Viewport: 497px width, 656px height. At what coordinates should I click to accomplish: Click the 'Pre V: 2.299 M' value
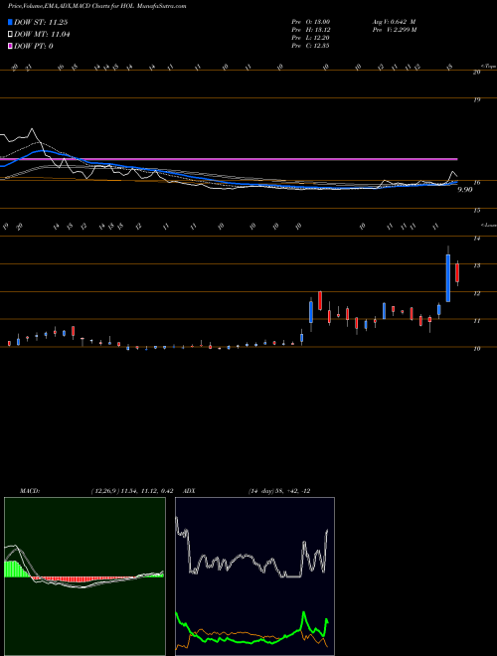(394, 30)
